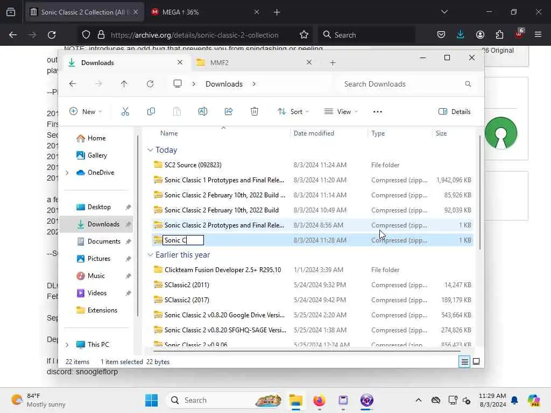Open the New item dropdown
The image size is (551, 413).
coord(86,112)
